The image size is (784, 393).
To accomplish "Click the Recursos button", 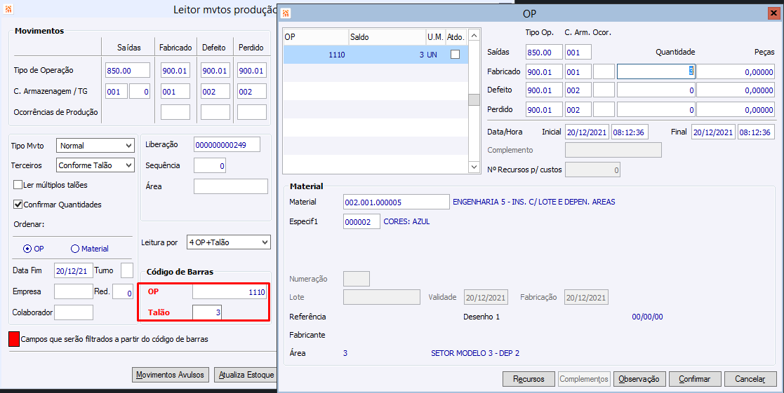I will 529,379.
